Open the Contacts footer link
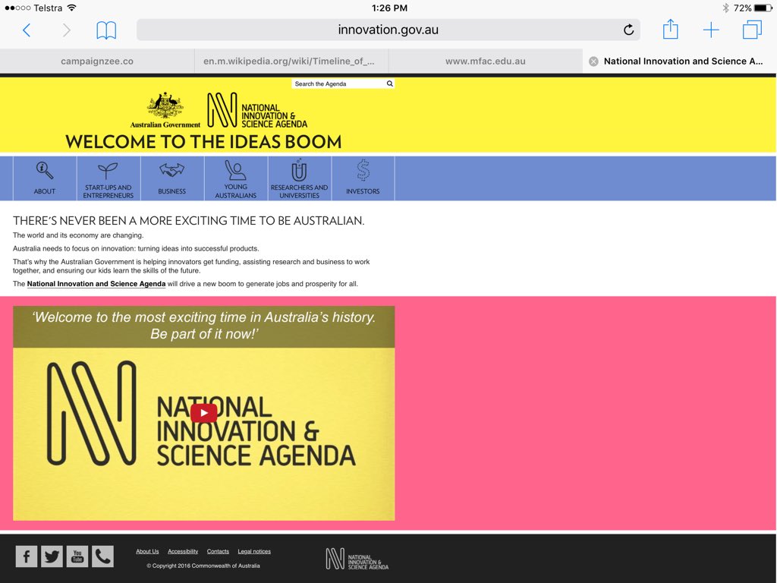 218,551
